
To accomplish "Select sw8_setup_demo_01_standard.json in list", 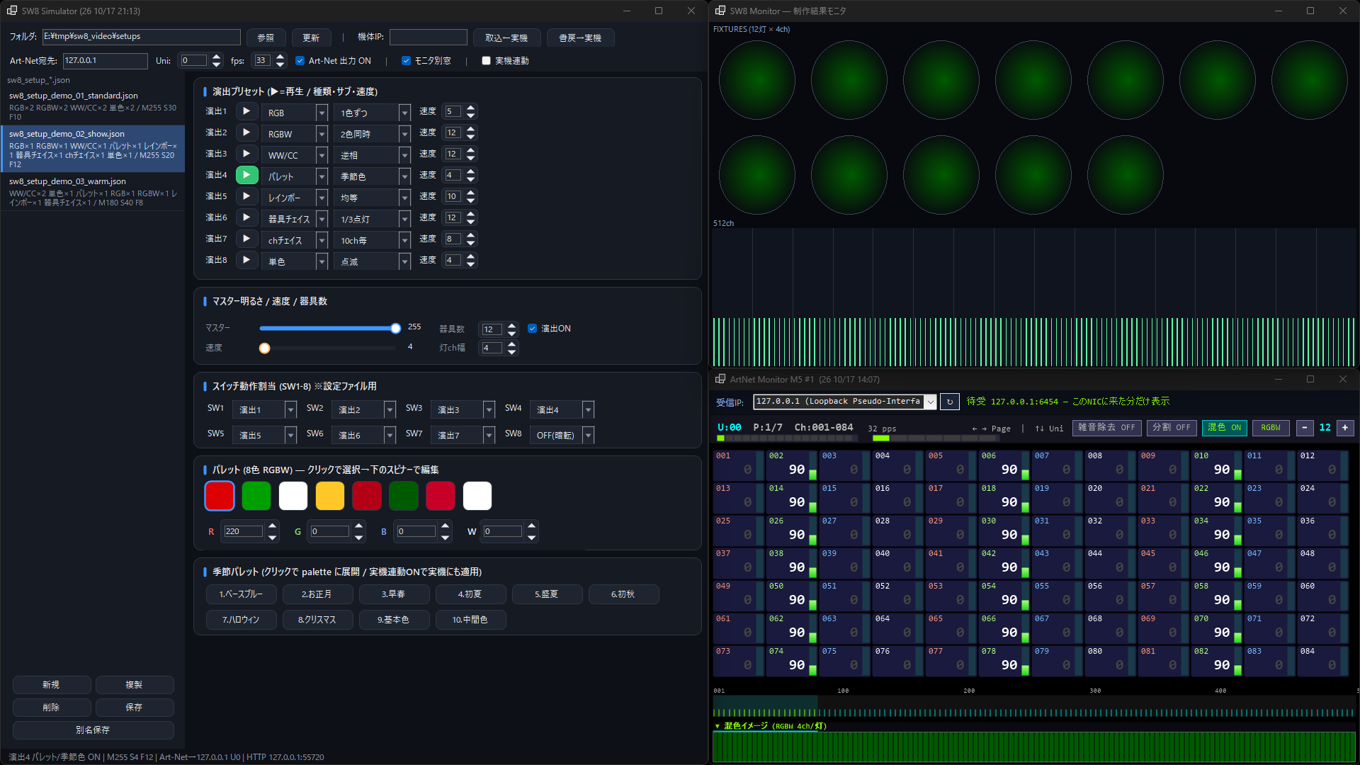I will tap(93, 106).
